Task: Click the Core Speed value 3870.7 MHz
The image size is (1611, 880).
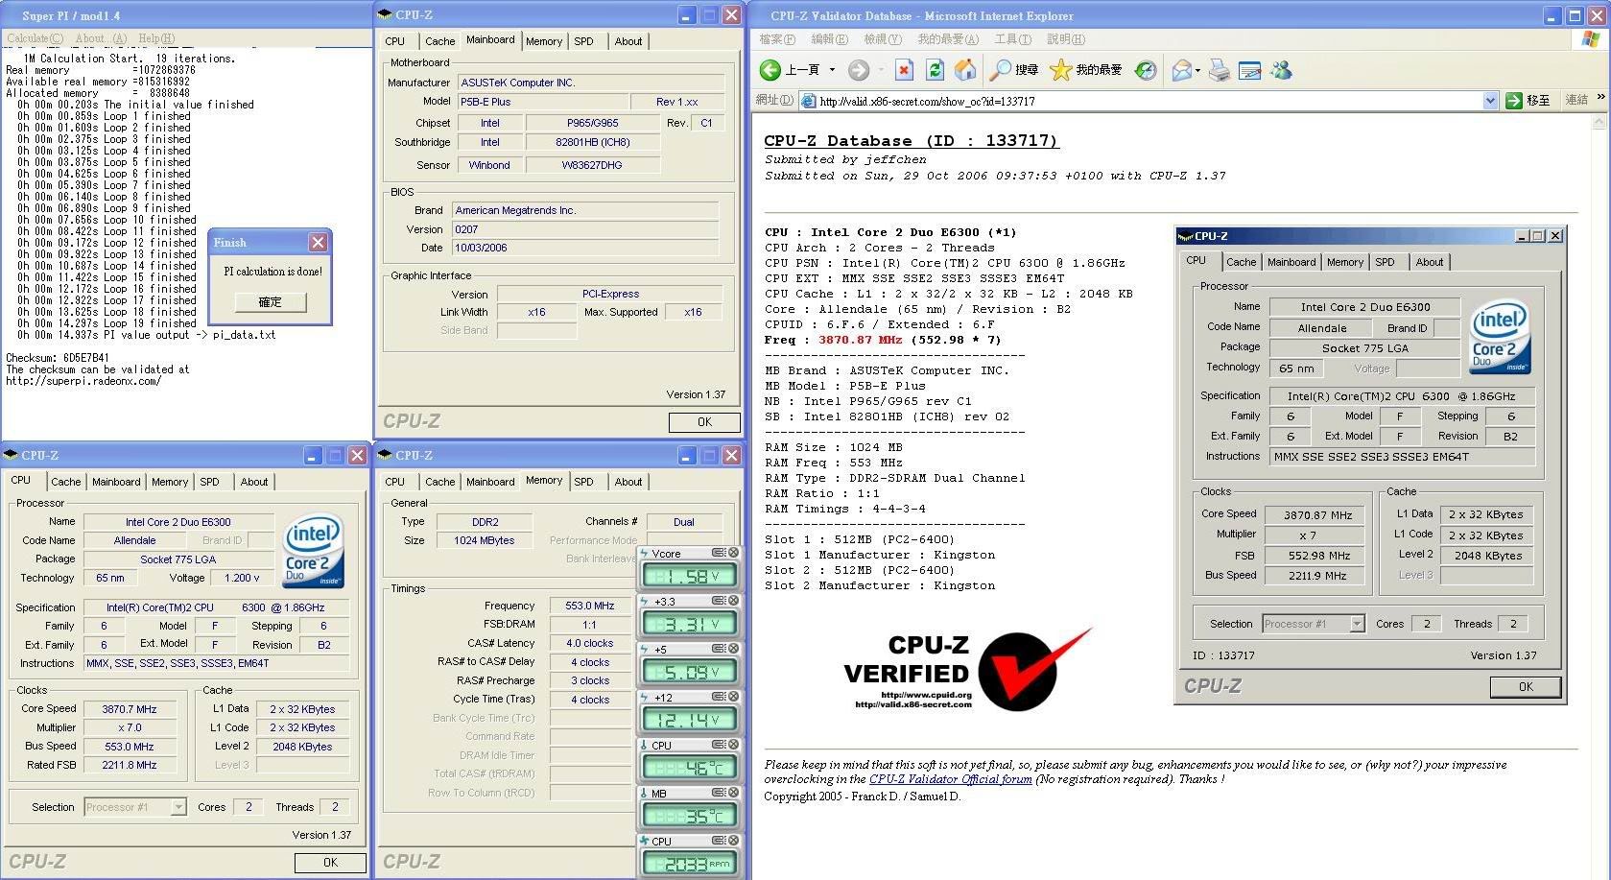Action: click(130, 709)
